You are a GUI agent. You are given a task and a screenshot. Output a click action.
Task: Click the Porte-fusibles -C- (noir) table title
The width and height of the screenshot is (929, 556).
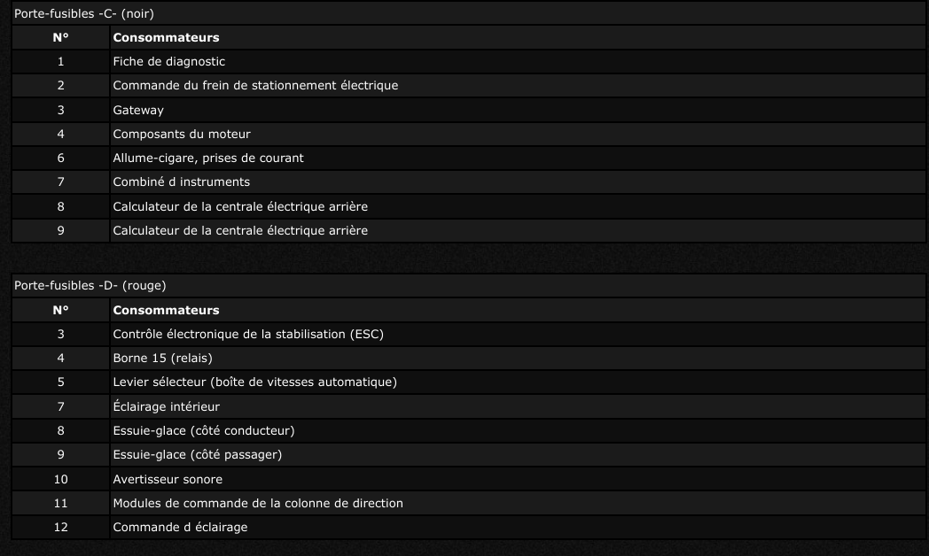click(78, 13)
